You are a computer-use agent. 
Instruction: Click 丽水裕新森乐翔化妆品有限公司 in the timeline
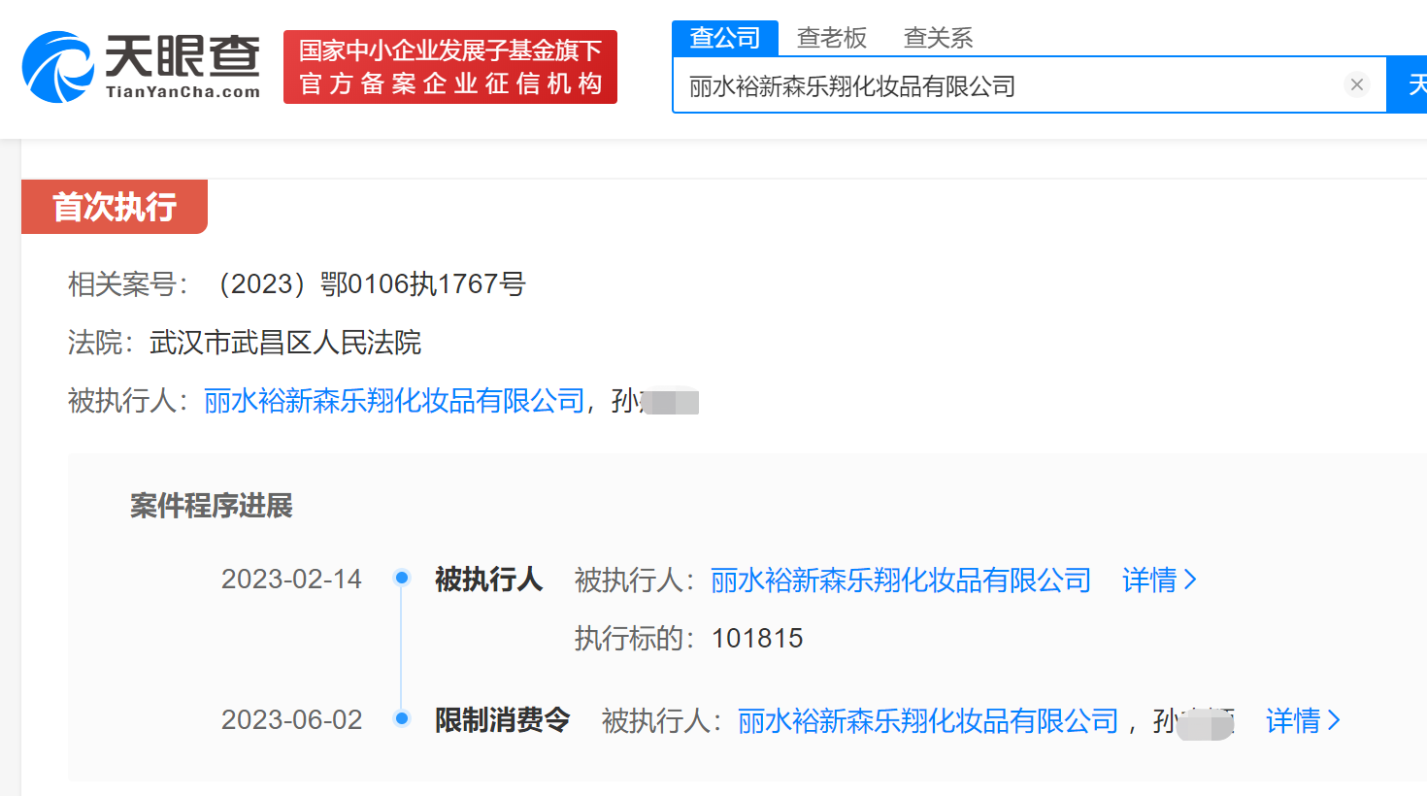(900, 579)
